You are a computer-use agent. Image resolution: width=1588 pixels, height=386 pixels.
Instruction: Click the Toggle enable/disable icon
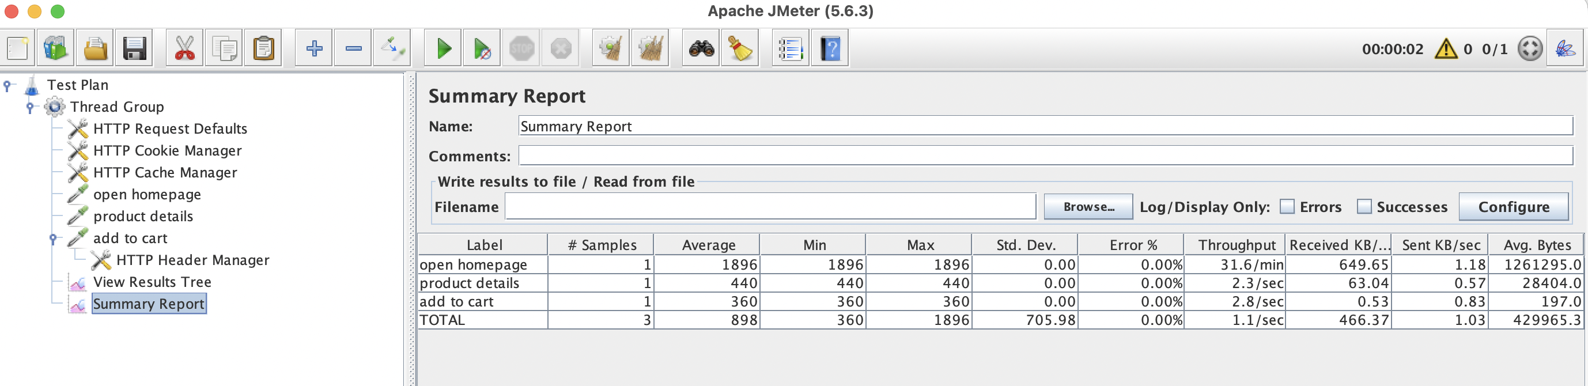point(392,48)
